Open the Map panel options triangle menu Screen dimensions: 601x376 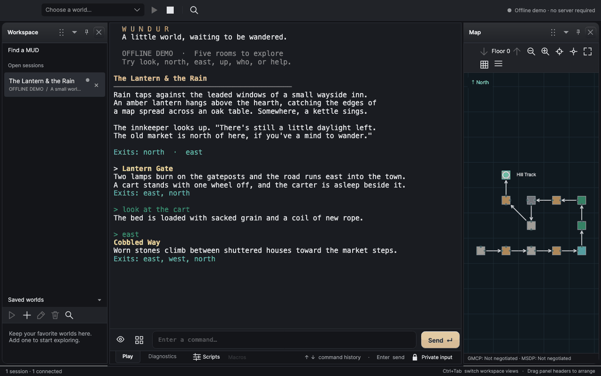click(566, 32)
